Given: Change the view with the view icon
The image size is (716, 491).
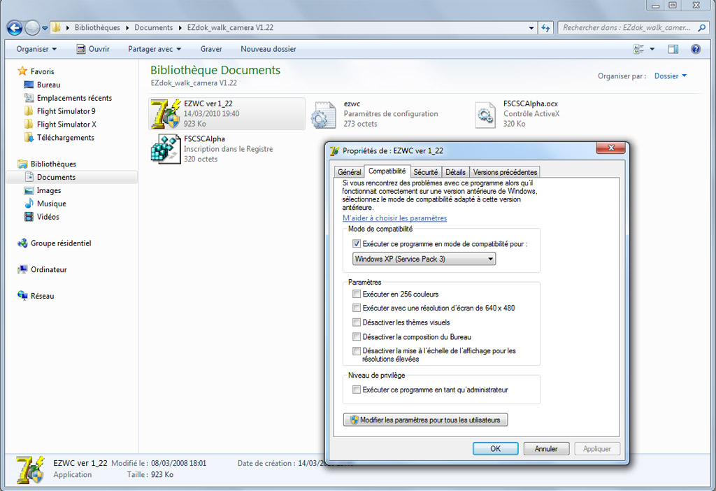Looking at the screenshot, I should [639, 49].
